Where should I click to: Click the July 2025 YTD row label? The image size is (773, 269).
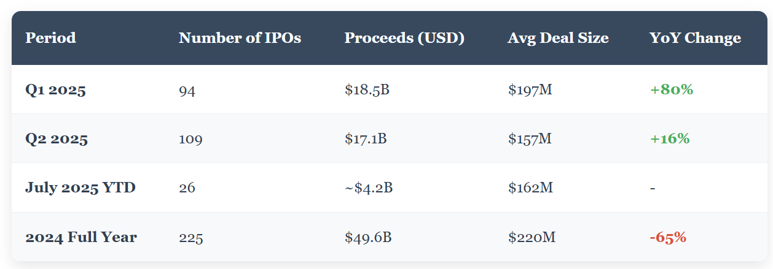click(x=80, y=188)
